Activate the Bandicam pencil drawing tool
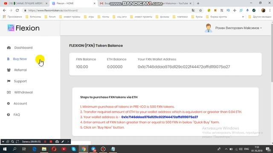Screen dimensions: 273x153 coord(63,142)
